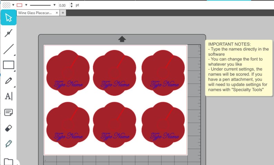Screen dimensions: 274x165
Task: Select the Text tool
Action: [9, 96]
